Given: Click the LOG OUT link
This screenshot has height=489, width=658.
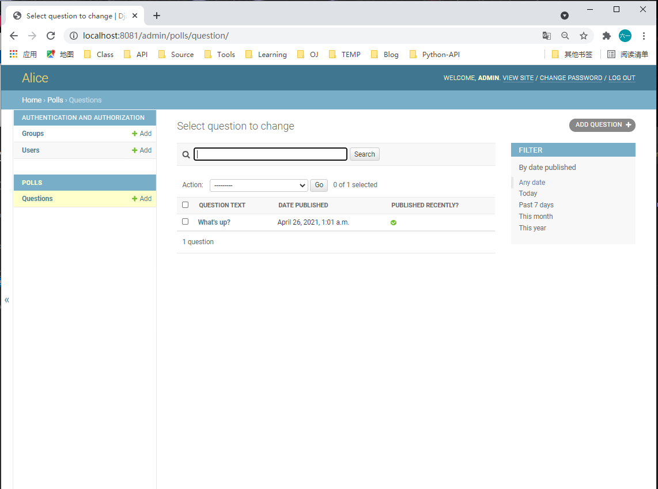Looking at the screenshot, I should [622, 78].
